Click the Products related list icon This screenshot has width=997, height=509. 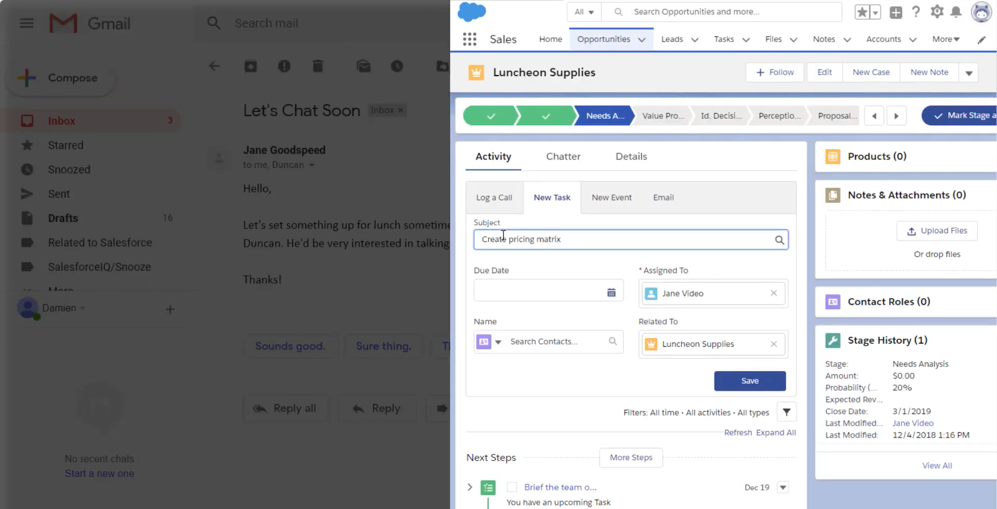pos(833,157)
